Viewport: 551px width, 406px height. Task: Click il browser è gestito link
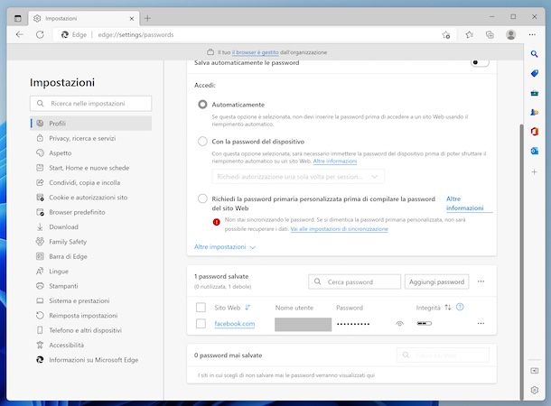pos(255,52)
